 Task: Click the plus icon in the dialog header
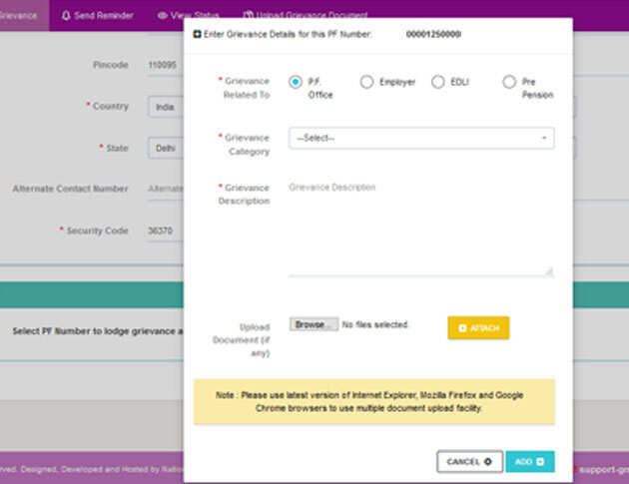(197, 34)
